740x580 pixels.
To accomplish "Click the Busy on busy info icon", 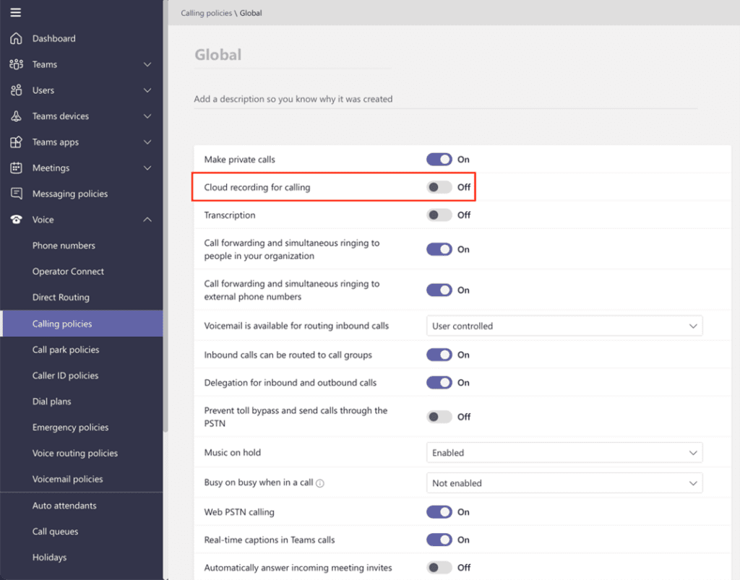I will pyautogui.click(x=320, y=483).
